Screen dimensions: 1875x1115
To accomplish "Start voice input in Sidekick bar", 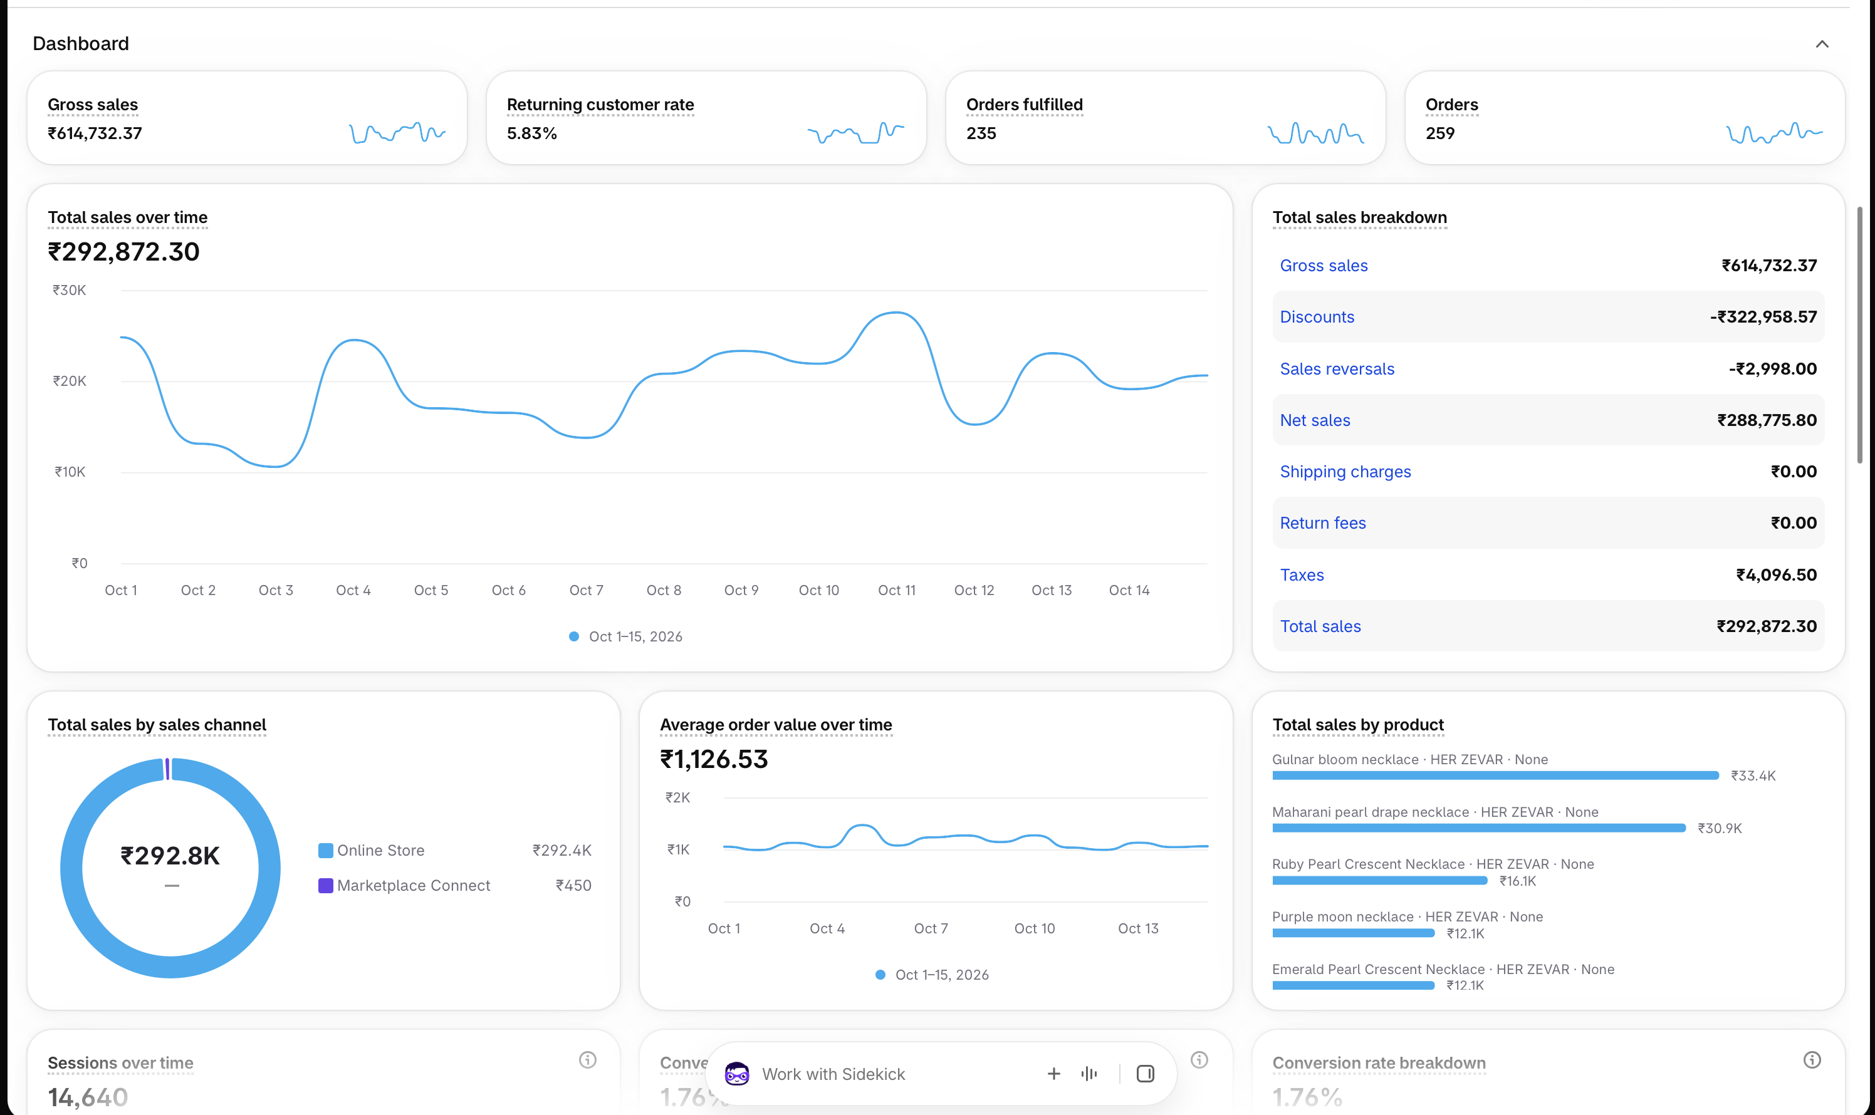I will click(x=1089, y=1074).
